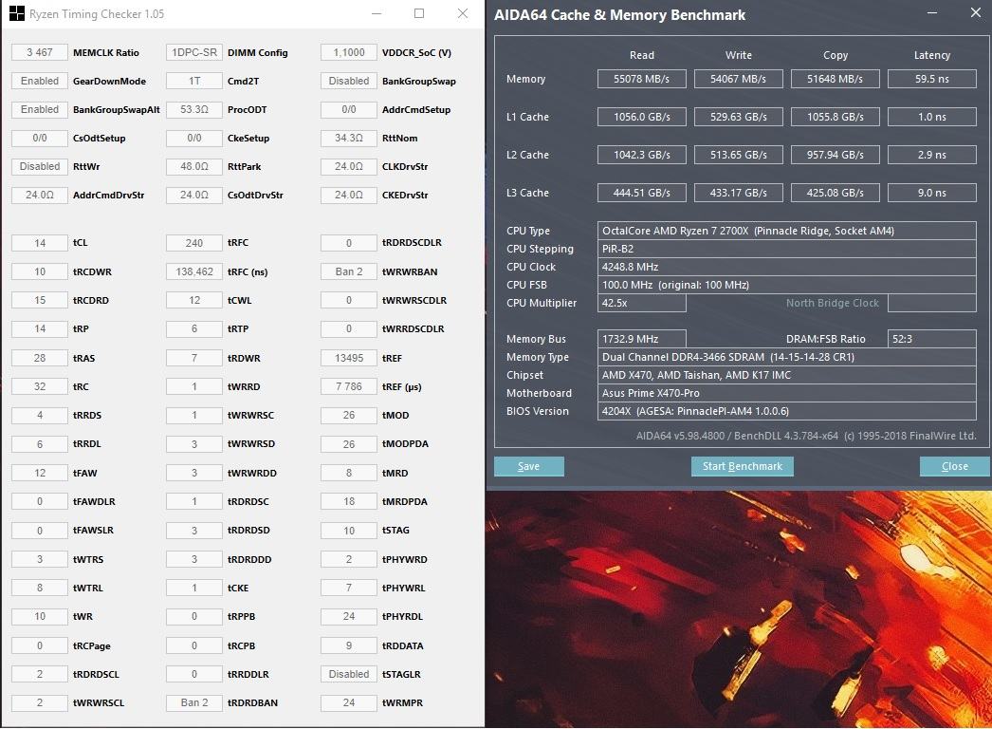Select the CLKDrvStr 24.0Ω field
Viewport: 992px width, 729px height.
[349, 166]
